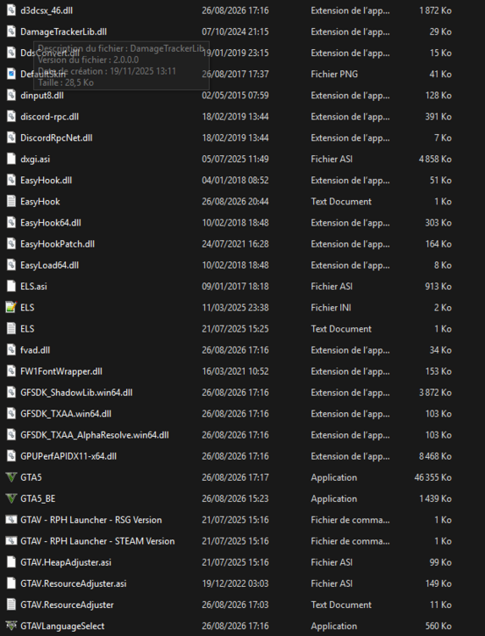Select the date 11/03/2025 23:38

(x=235, y=308)
